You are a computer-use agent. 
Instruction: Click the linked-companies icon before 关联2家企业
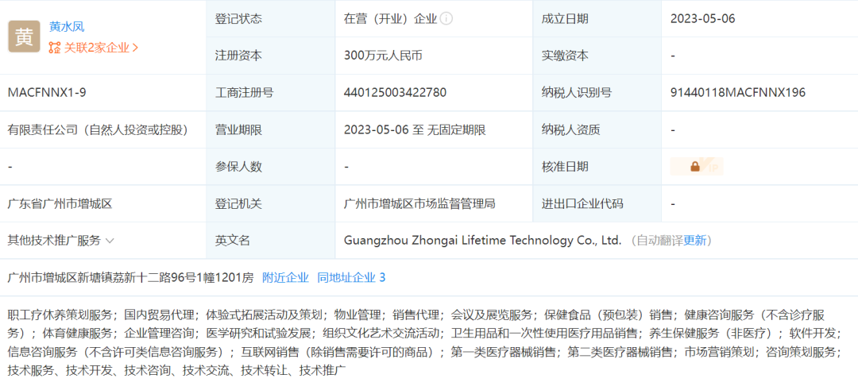click(54, 48)
